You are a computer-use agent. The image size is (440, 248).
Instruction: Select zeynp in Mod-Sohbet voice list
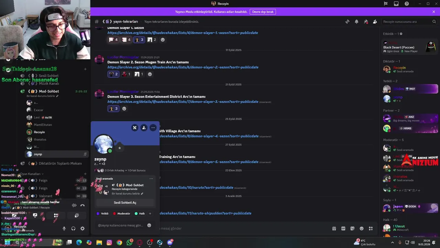click(x=56, y=154)
